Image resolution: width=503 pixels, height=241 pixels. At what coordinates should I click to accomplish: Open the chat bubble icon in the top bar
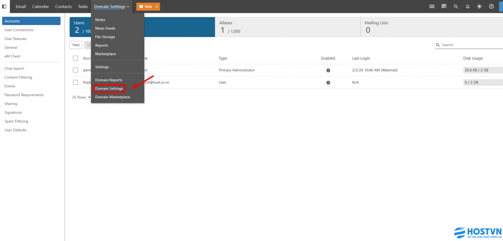click(x=444, y=6)
